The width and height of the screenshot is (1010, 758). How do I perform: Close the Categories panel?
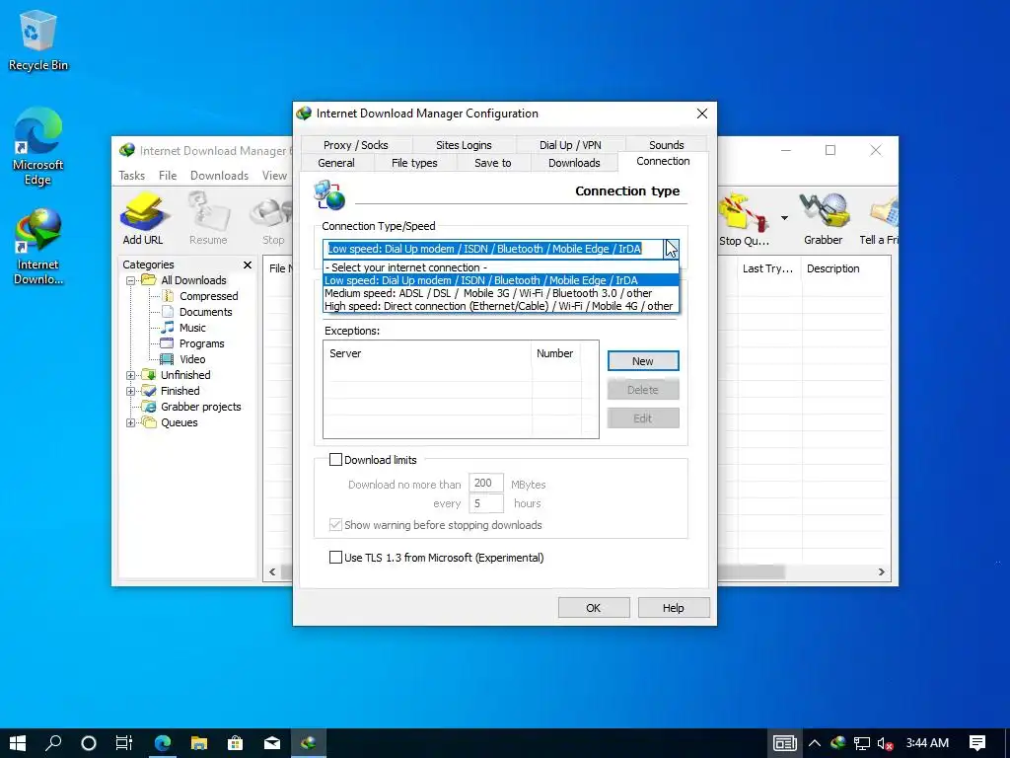tap(248, 265)
